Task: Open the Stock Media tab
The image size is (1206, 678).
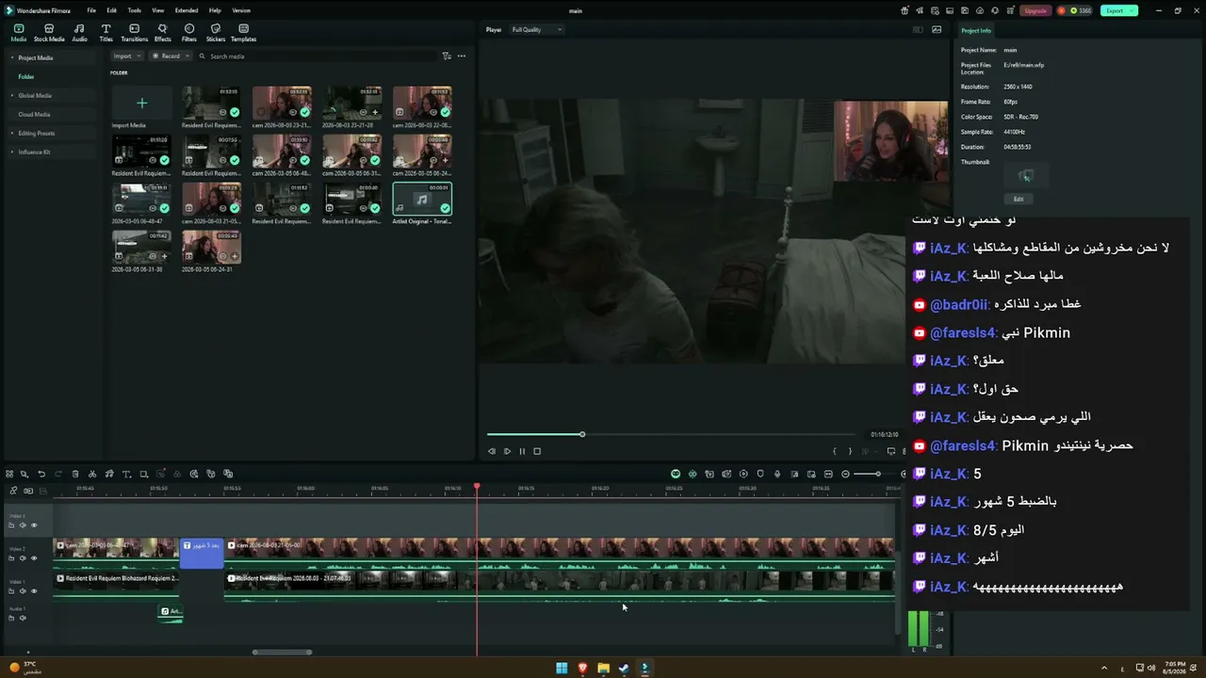Action: tap(49, 33)
